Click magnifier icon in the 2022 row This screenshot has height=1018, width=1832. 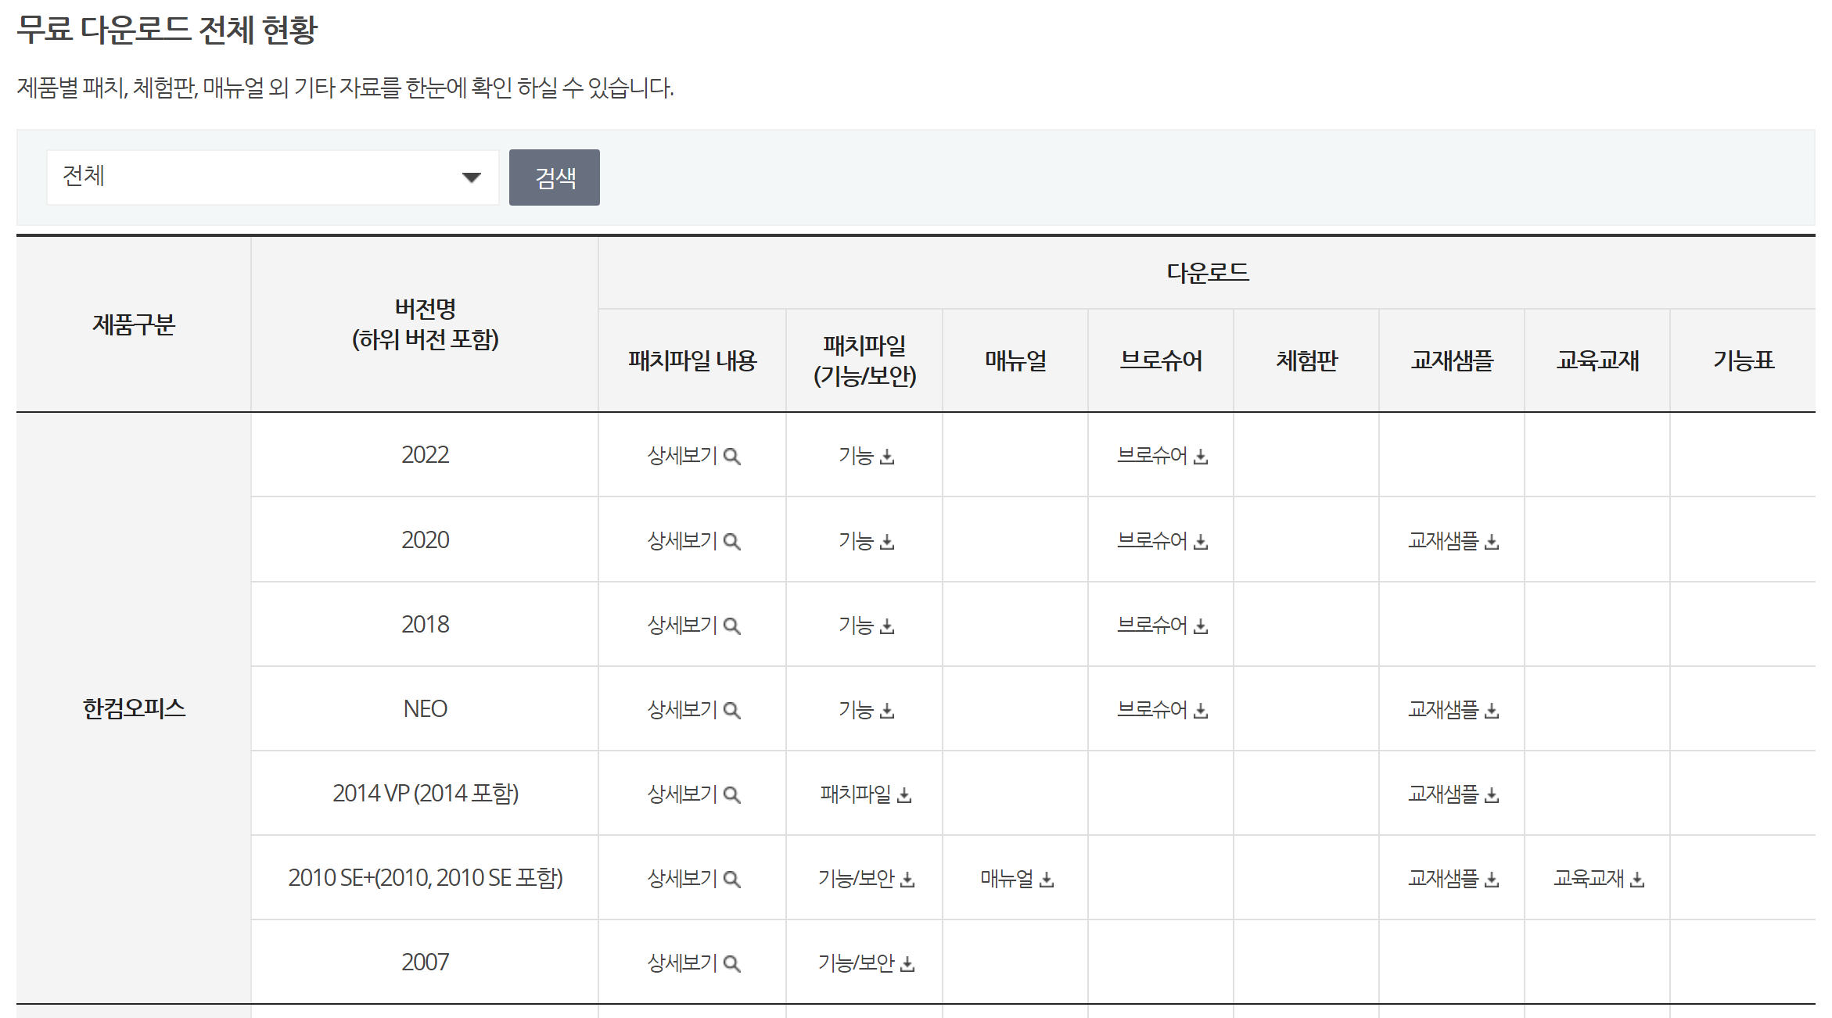(x=731, y=456)
